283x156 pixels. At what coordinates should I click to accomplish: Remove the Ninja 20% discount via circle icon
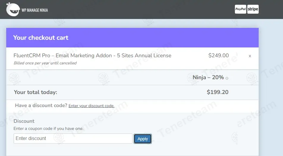tap(227, 78)
